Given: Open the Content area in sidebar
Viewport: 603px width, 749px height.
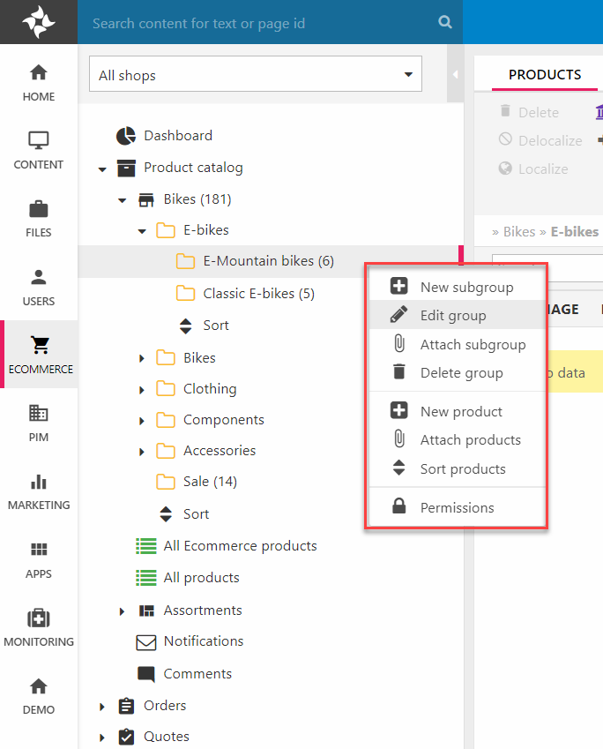Looking at the screenshot, I should point(39,149).
